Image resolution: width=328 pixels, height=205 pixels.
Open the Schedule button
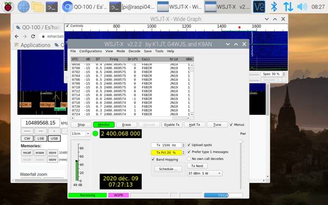[x=168, y=169]
